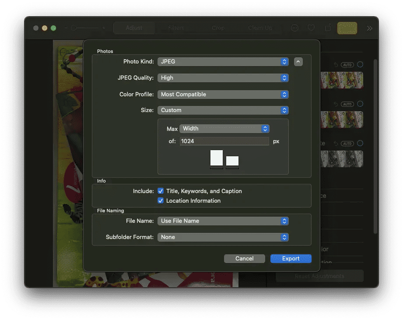Open the Photo Kind dropdown set to JPEG
The image size is (403, 320).
point(223,62)
